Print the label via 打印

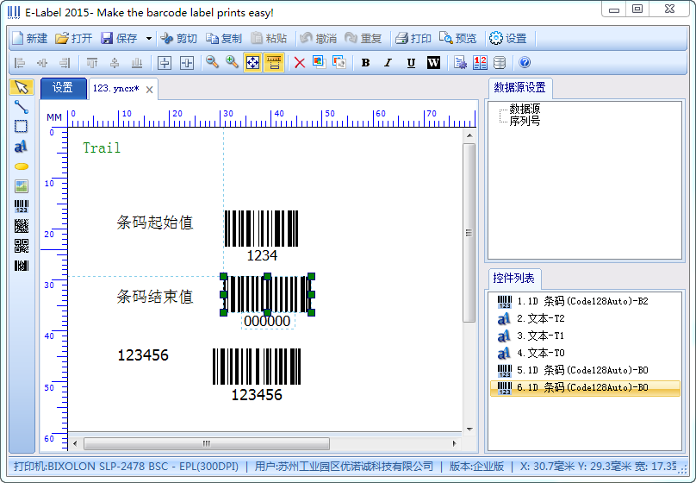point(413,39)
